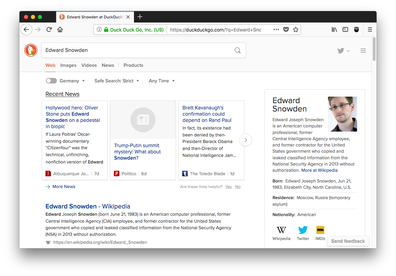Open the Firefox home page icon

[60, 29]
